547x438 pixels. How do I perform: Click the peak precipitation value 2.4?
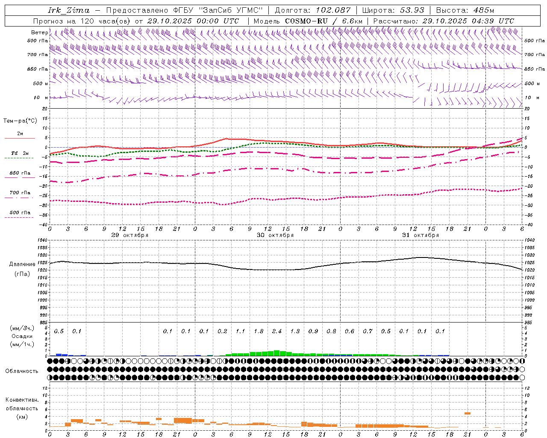(x=277, y=331)
